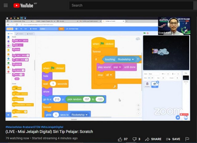Select the Rocks sprite thumbnail
Screen dimensions: 197x143
tap(155, 84)
